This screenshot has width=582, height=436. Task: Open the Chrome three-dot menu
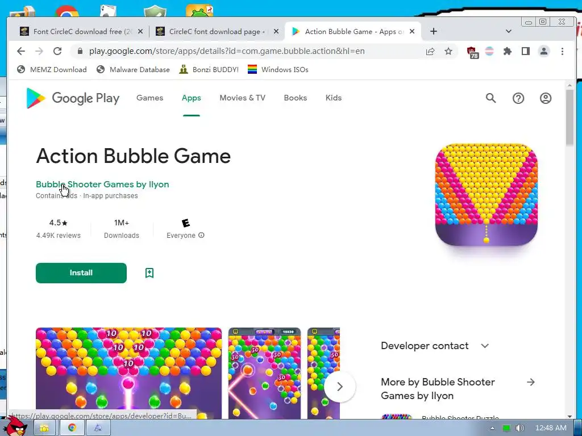tap(562, 51)
